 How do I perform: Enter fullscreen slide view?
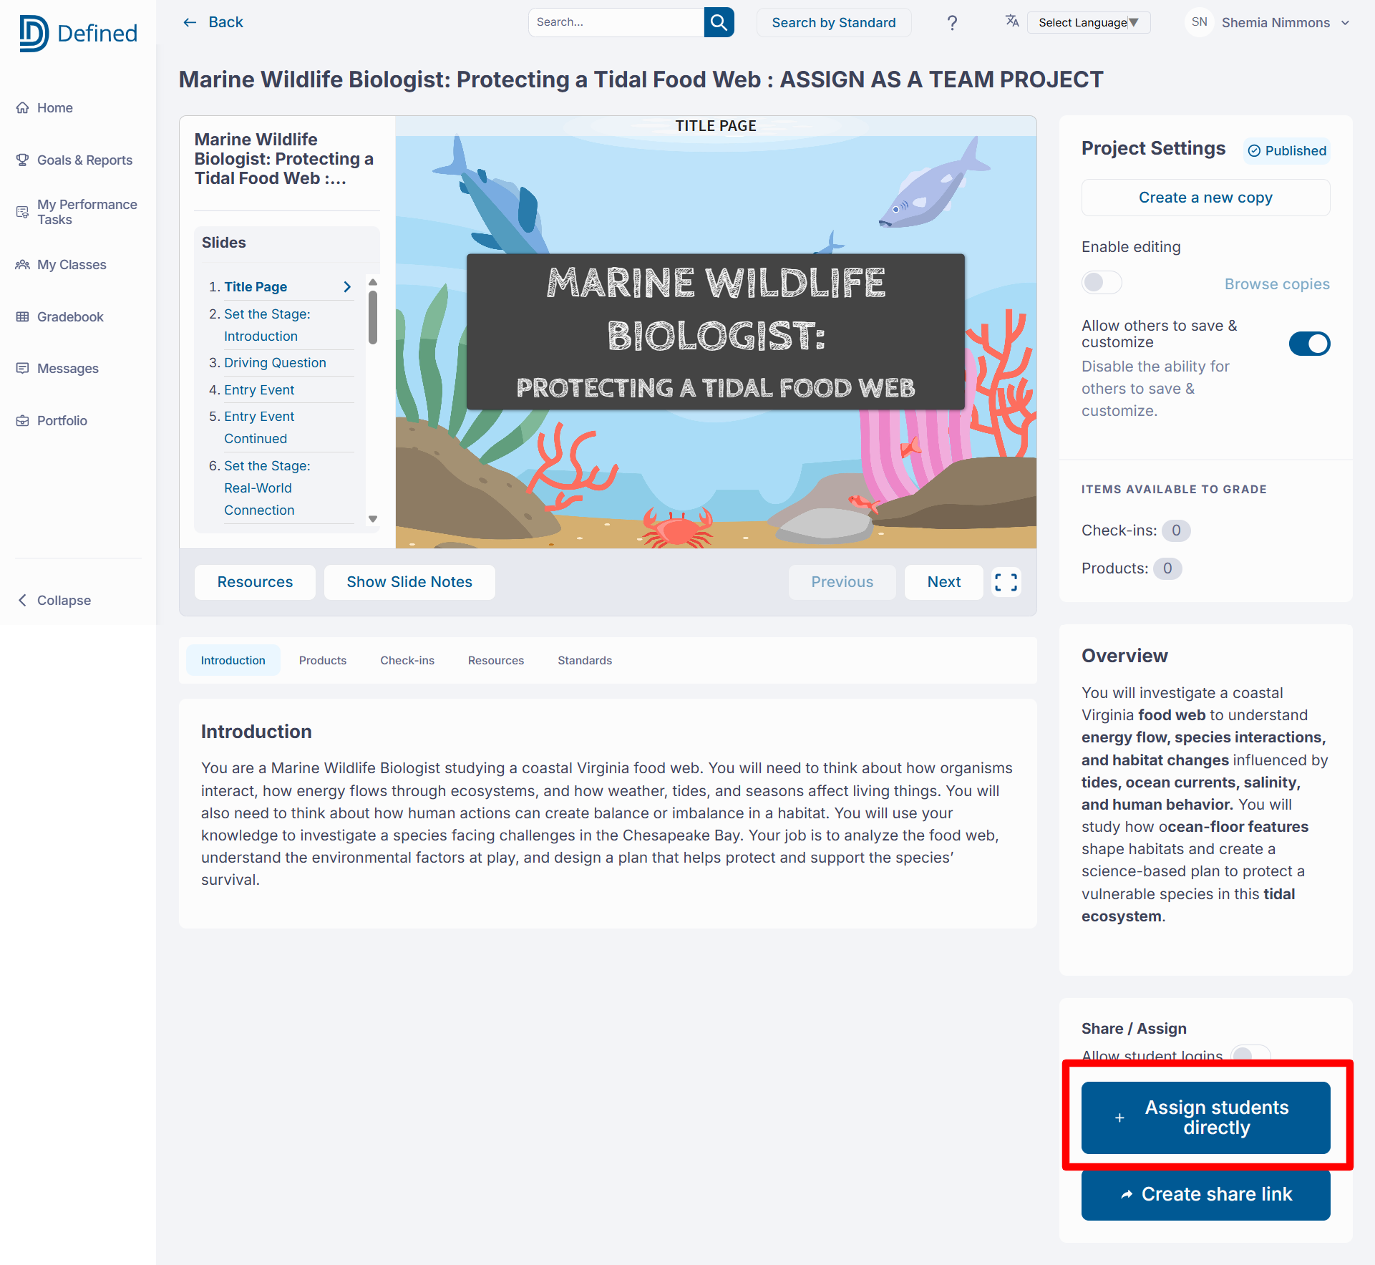pyautogui.click(x=1006, y=582)
